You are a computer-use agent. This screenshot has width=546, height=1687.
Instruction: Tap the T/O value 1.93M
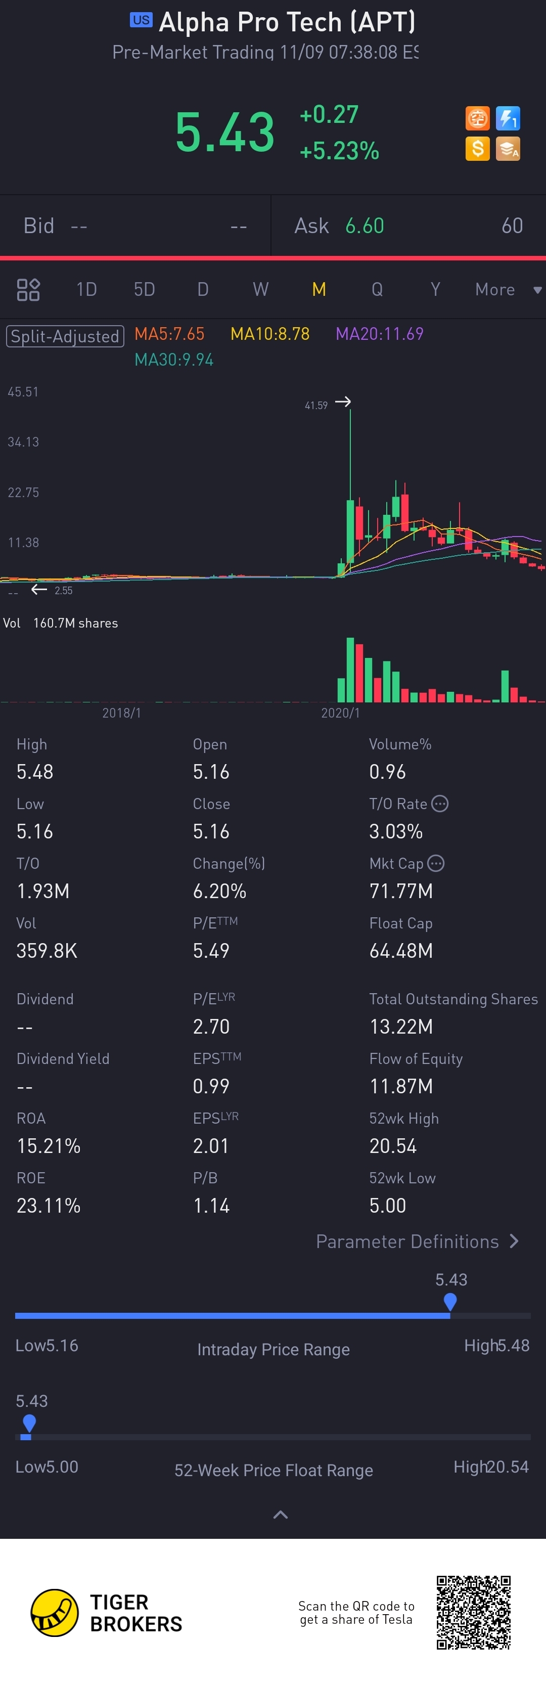tap(42, 891)
